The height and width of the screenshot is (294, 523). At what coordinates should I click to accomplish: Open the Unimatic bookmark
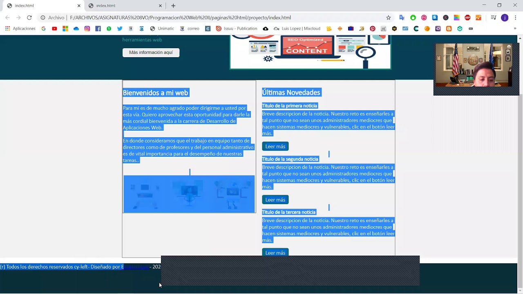(x=162, y=29)
